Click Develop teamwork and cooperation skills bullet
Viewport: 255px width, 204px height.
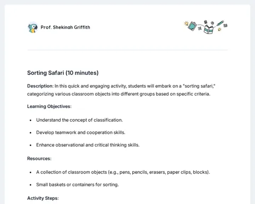click(81, 132)
